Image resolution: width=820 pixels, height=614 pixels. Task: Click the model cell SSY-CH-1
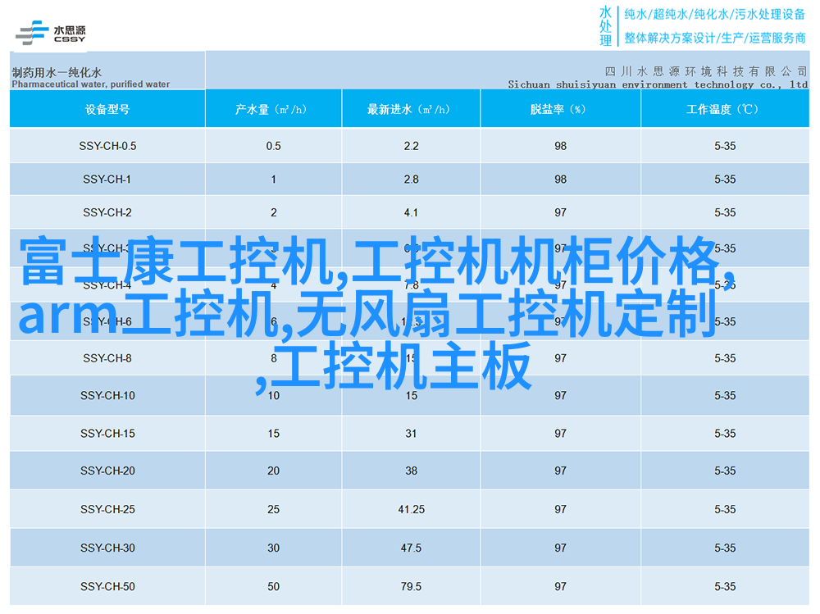(x=107, y=180)
